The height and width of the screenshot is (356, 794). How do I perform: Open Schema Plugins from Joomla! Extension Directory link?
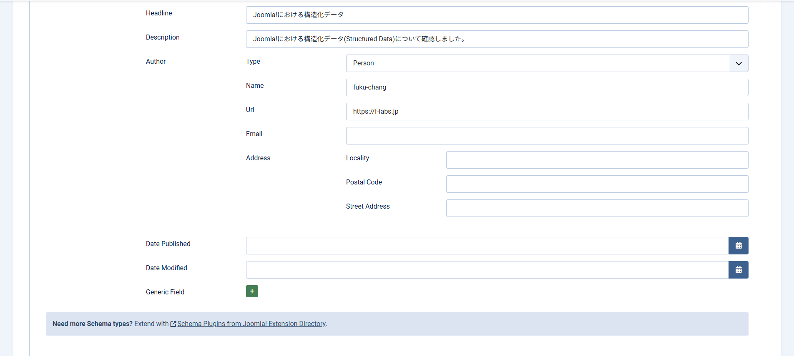coord(251,324)
